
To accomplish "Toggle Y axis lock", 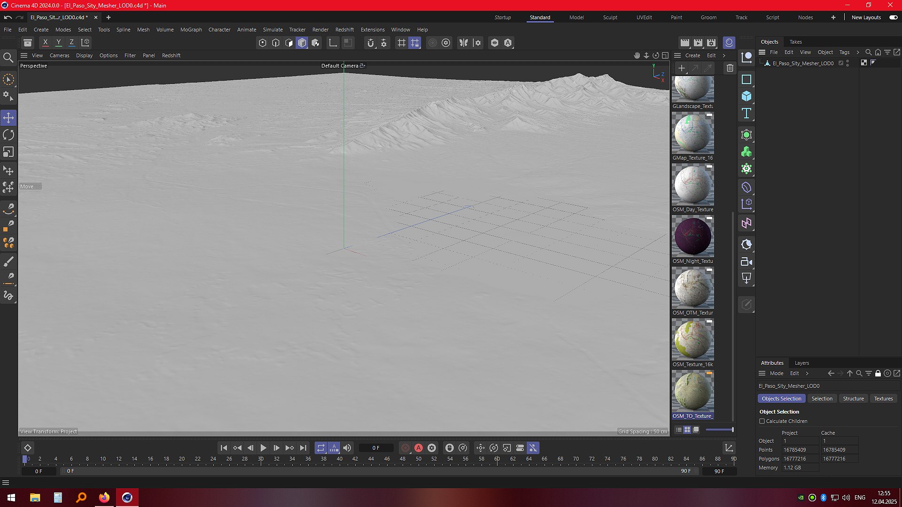I will pos(58,42).
